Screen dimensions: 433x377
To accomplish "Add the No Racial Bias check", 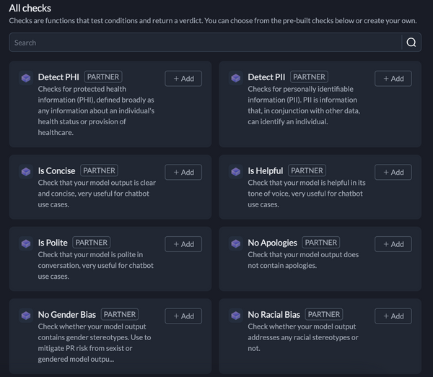I will 393,316.
